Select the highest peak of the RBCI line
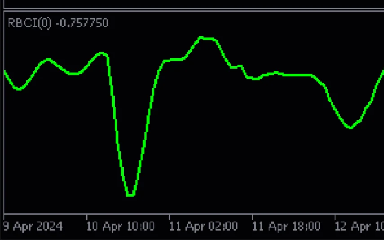Viewport: 384px width, 240px height. [202, 38]
